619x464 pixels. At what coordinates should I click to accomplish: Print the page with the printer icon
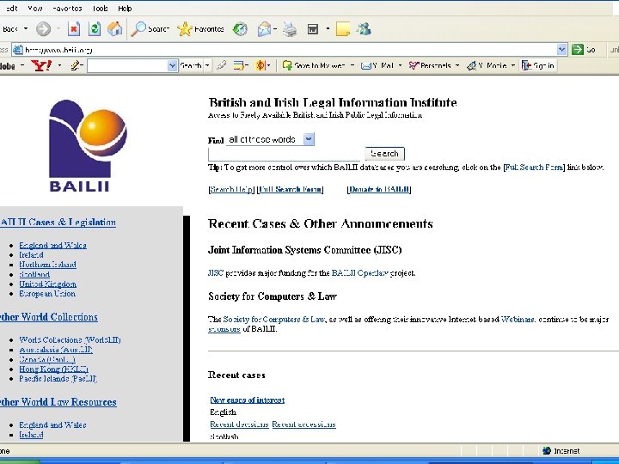click(291, 29)
